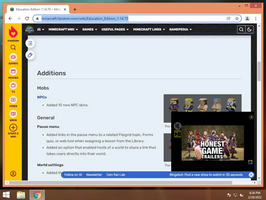Click the 'Added 10 new NPC skins.' text
This screenshot has height=200, width=266.
coord(68,105)
